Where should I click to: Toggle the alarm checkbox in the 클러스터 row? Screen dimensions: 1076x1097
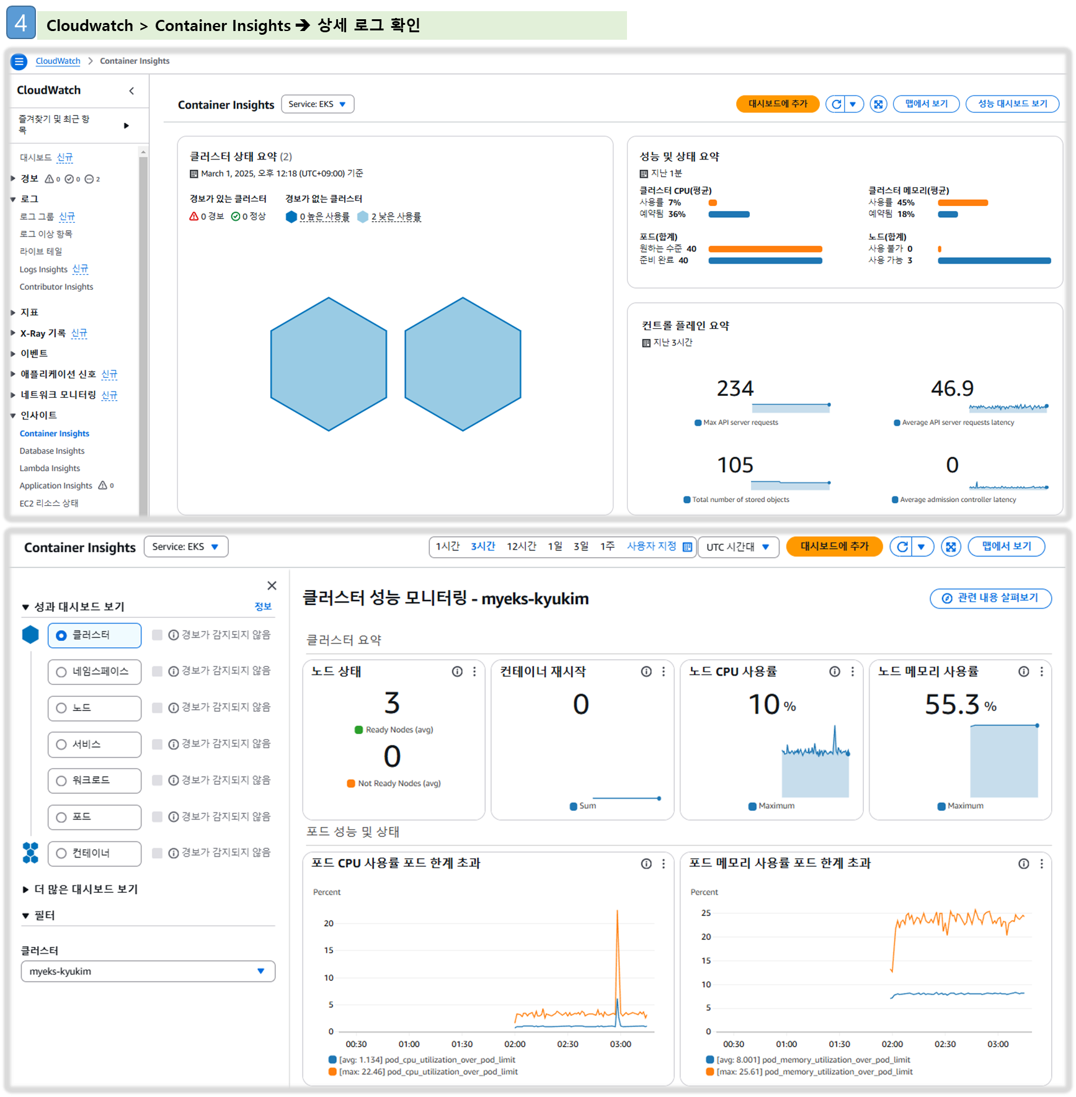tap(157, 635)
